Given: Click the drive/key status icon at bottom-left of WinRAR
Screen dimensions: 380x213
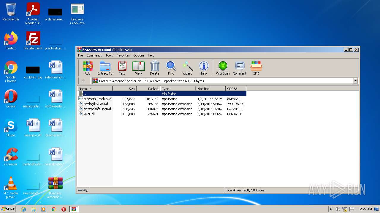Looking at the screenshot, I should 83,190.
